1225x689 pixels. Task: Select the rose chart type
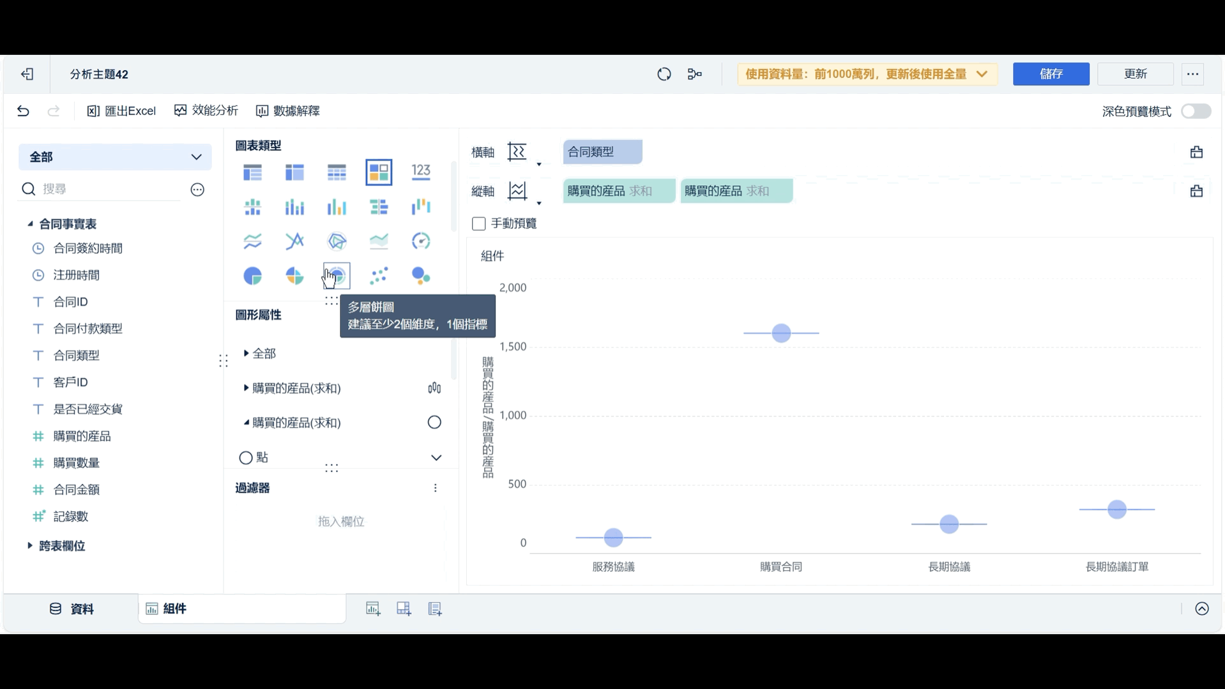tap(294, 276)
